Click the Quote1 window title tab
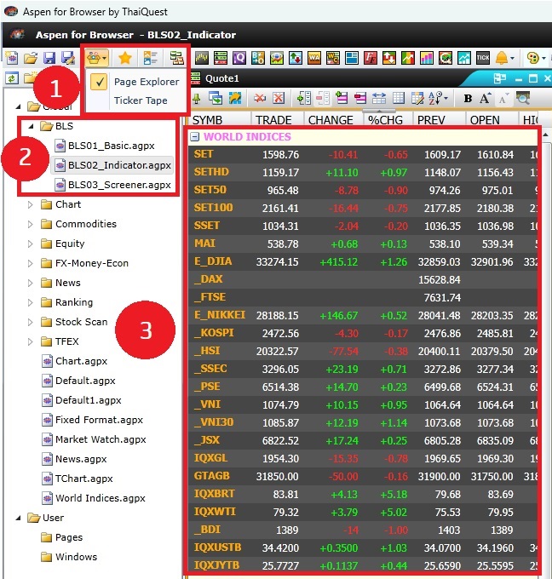Screen dimensions: 552x579 222,78
